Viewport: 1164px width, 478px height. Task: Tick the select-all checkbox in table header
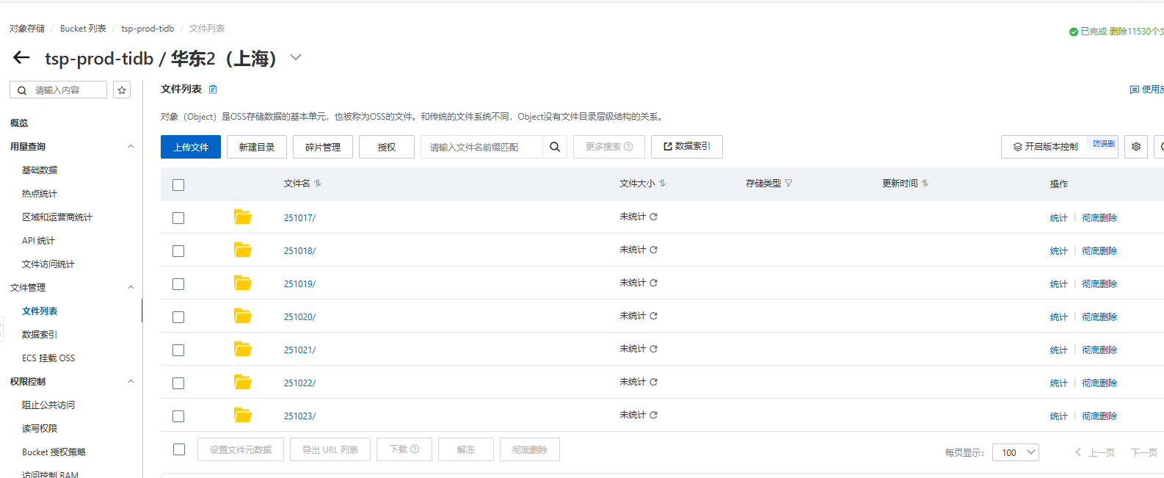pos(178,185)
